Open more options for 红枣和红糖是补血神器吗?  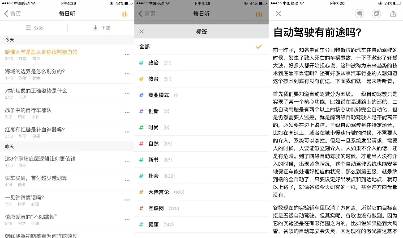(x=127, y=132)
